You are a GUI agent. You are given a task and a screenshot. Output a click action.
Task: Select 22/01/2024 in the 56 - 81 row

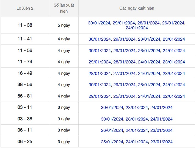pyautogui.click(x=173, y=96)
